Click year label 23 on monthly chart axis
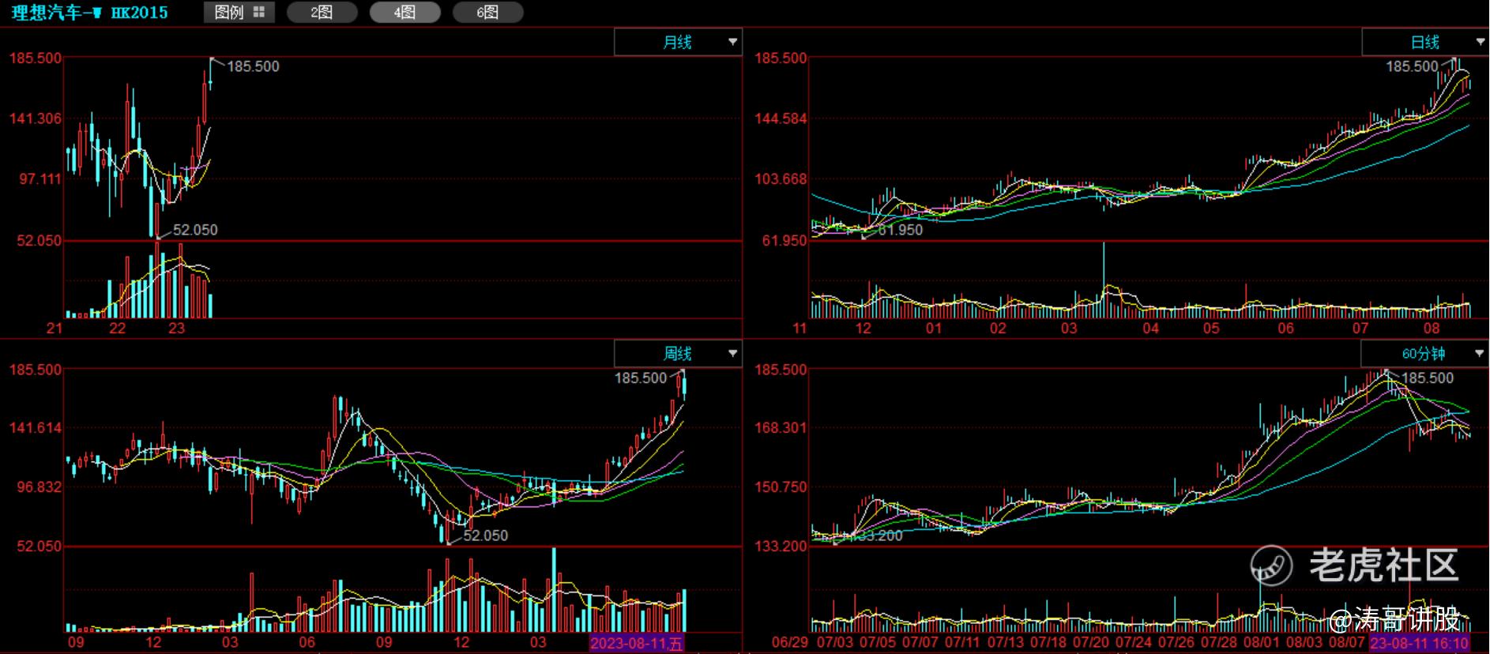The width and height of the screenshot is (1490, 654). [x=176, y=328]
